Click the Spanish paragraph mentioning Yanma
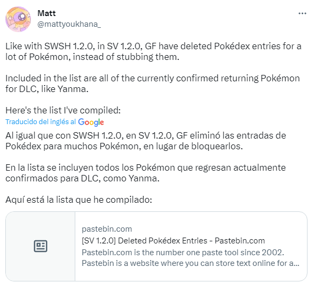This screenshot has width=315, height=290. pos(145,173)
